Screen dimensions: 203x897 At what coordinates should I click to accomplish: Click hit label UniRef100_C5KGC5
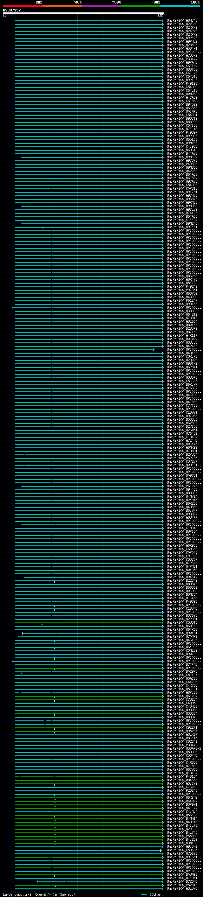coord(182,381)
